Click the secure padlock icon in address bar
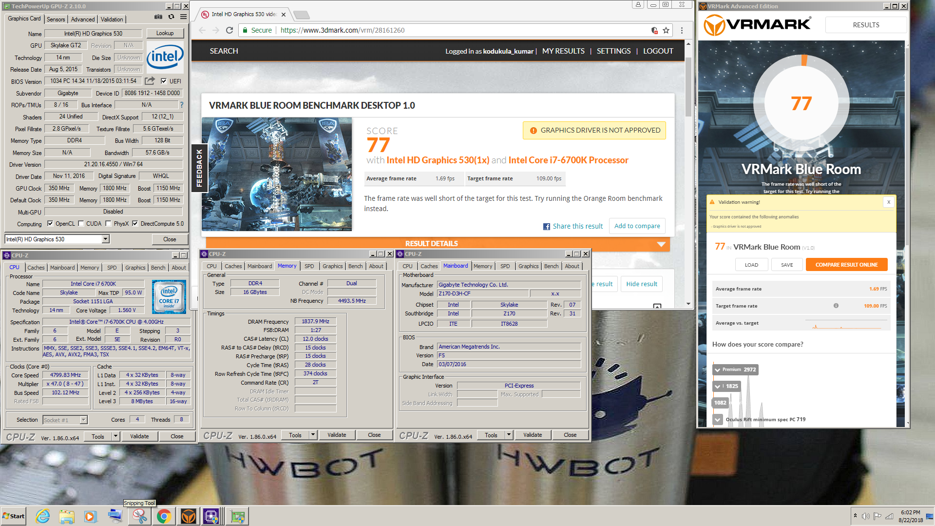935x526 pixels. click(246, 30)
